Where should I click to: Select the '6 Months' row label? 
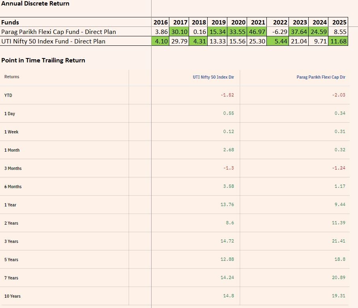click(13, 186)
